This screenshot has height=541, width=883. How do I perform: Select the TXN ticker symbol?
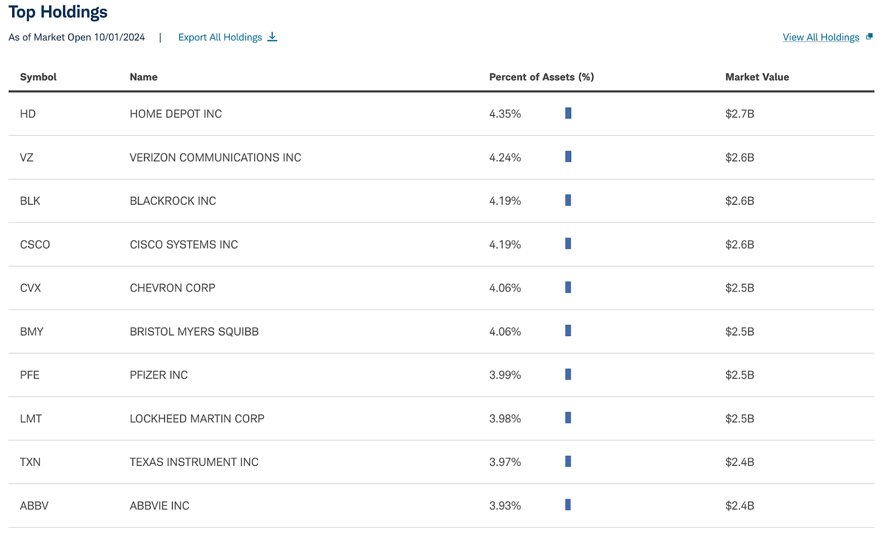tap(30, 462)
